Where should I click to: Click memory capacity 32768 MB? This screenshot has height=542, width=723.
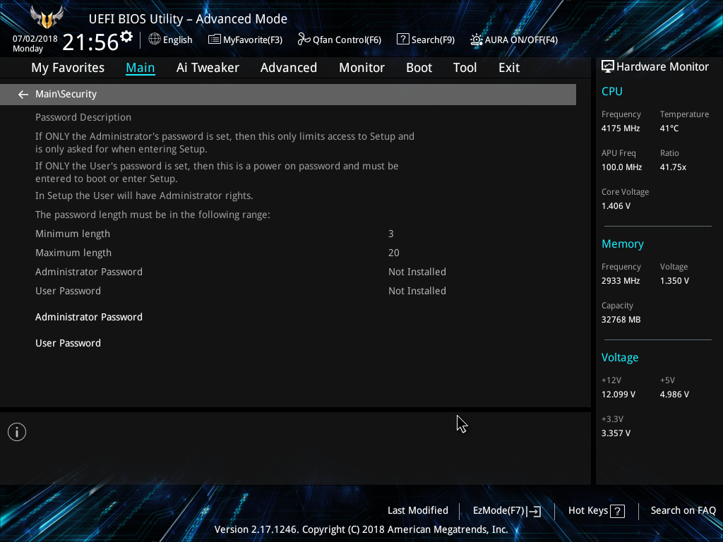(x=621, y=320)
